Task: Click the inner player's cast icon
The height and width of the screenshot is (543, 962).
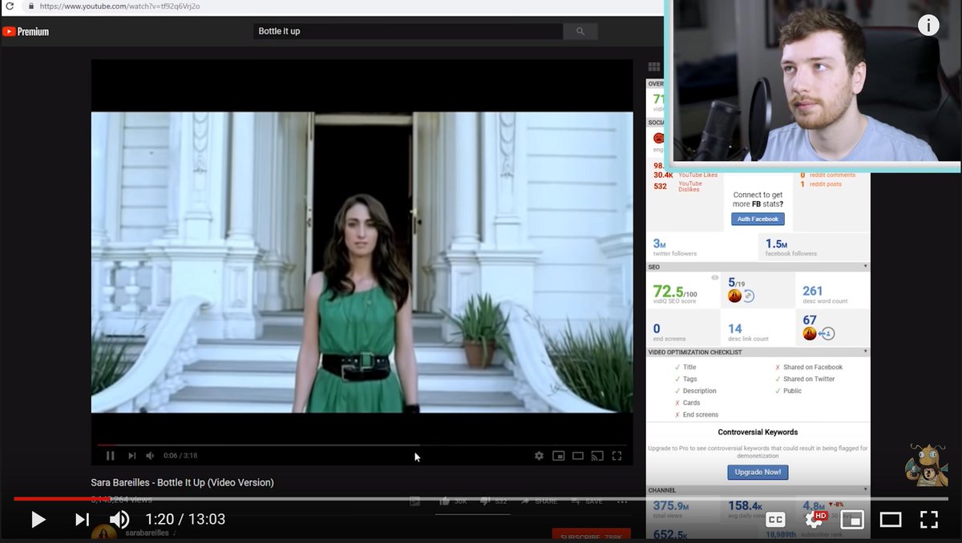Action: [597, 456]
